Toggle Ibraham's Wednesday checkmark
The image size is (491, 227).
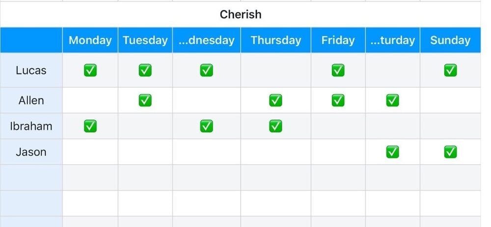(206, 126)
